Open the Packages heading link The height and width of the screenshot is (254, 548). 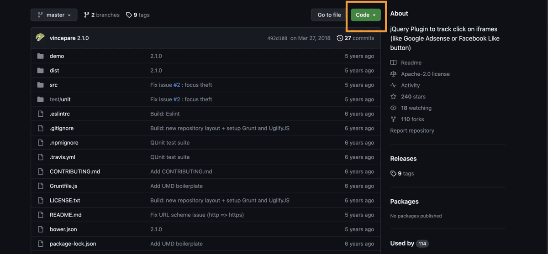click(x=404, y=202)
